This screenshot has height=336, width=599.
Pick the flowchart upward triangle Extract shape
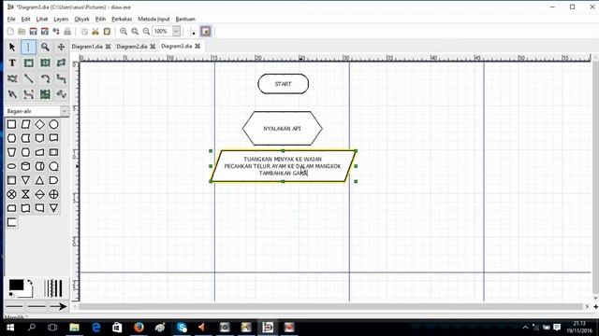39,180
